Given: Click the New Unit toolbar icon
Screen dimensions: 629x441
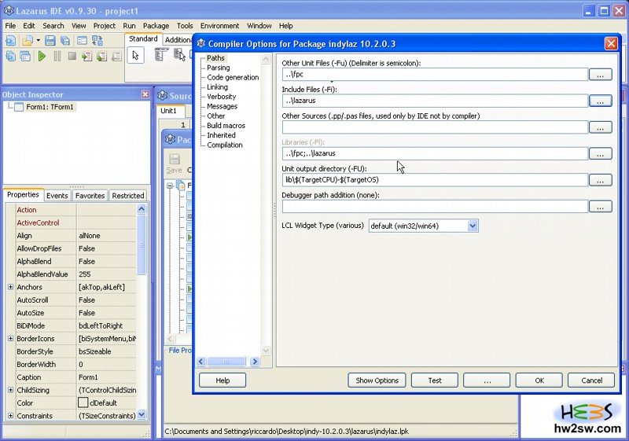Looking at the screenshot, I should (x=11, y=41).
